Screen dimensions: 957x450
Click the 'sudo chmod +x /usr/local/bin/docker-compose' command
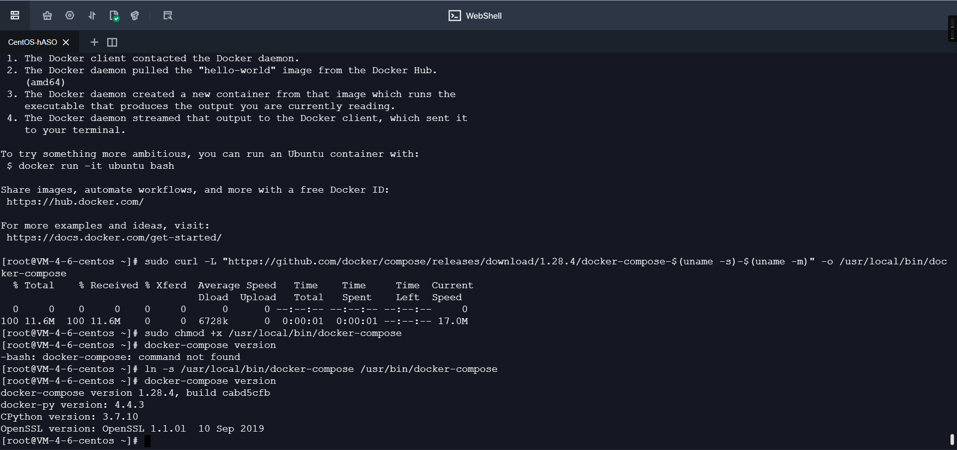pyautogui.click(x=273, y=333)
